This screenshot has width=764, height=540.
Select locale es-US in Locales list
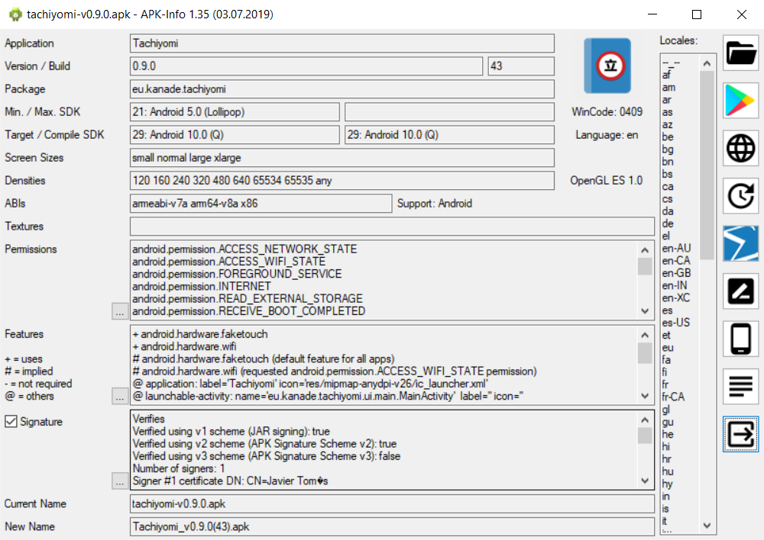pyautogui.click(x=676, y=323)
